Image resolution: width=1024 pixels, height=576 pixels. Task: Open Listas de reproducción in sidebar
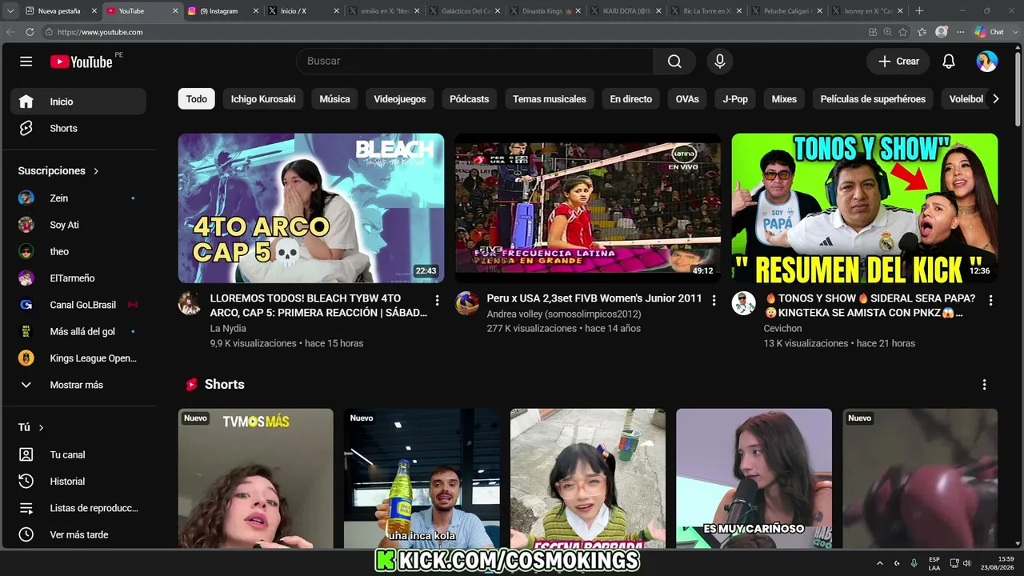pos(78,508)
